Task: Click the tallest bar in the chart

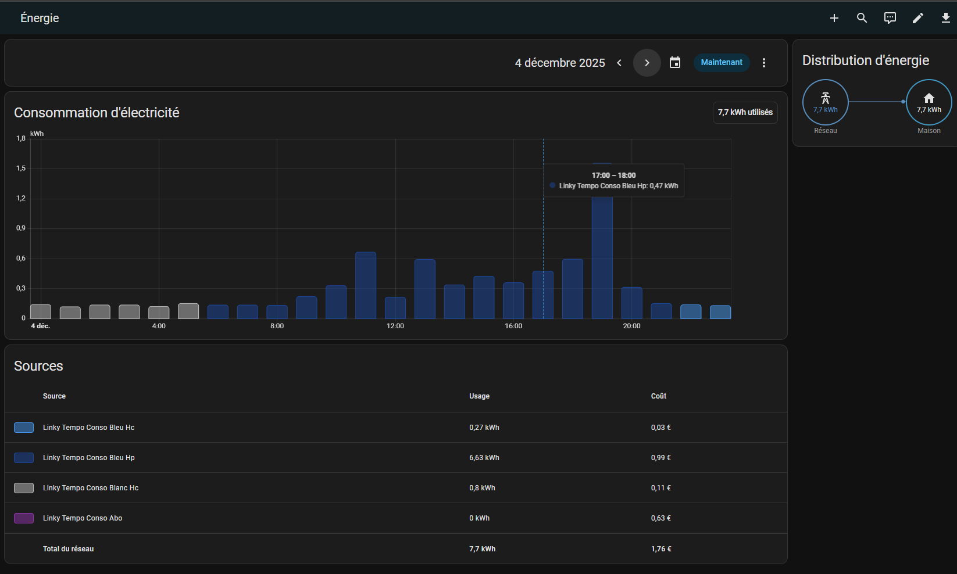Action: (602, 256)
